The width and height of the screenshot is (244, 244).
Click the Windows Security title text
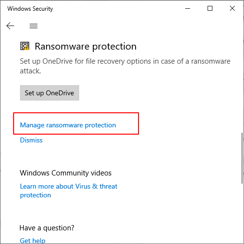30,9
